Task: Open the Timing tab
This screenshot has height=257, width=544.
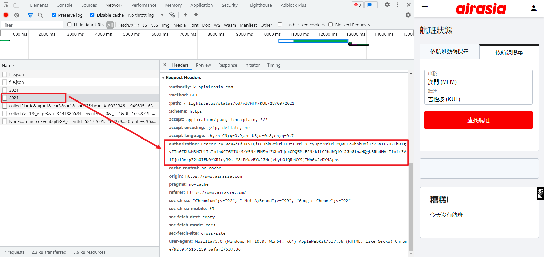Action: click(x=274, y=65)
